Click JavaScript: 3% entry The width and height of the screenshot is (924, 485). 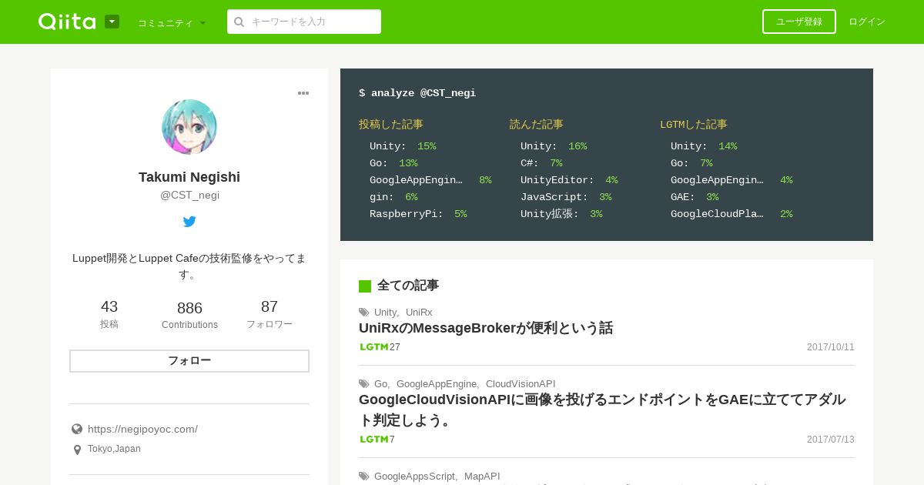566,197
